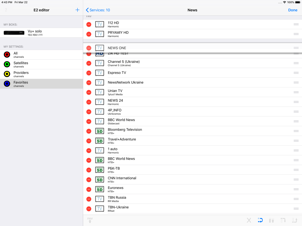This screenshot has height=226, width=302.
Task: Delete Unian TV with red minus
Action: pyautogui.click(x=89, y=92)
